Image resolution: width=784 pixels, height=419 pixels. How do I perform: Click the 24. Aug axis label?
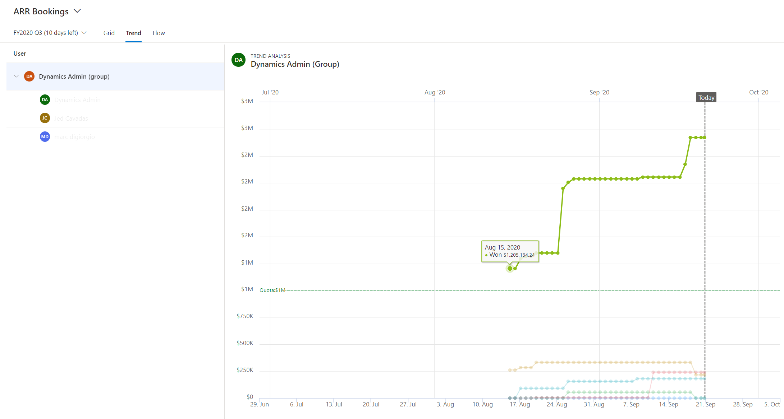(557, 404)
